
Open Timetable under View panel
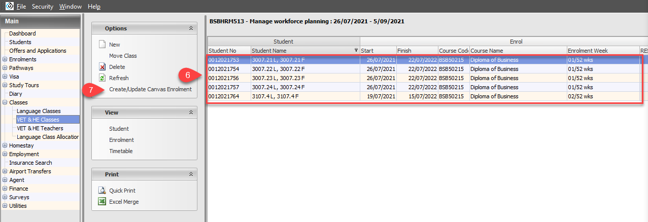121,151
